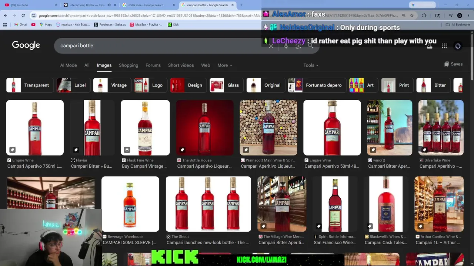
Task: Switch to Web results tab
Action: click(206, 65)
